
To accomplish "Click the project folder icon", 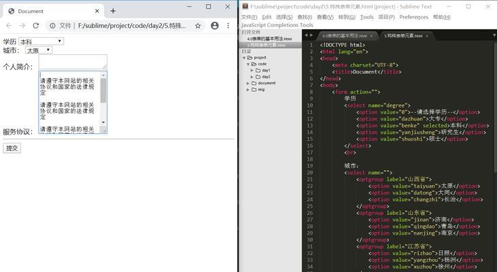I will coord(250,58).
